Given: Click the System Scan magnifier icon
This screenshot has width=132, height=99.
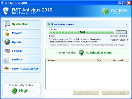Looking at the screenshot, I should click(7, 24).
